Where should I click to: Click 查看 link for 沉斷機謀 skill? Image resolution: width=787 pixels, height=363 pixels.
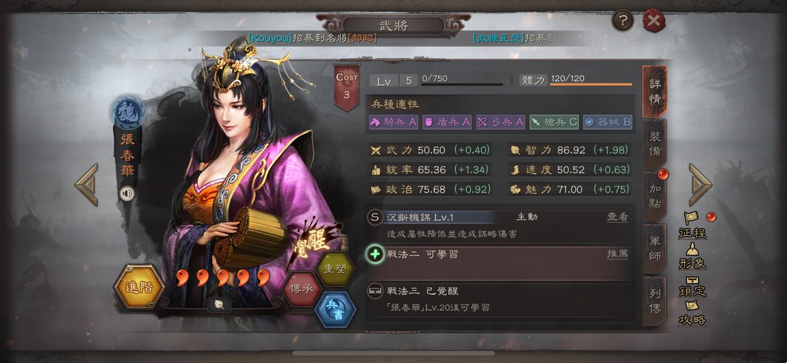(617, 217)
